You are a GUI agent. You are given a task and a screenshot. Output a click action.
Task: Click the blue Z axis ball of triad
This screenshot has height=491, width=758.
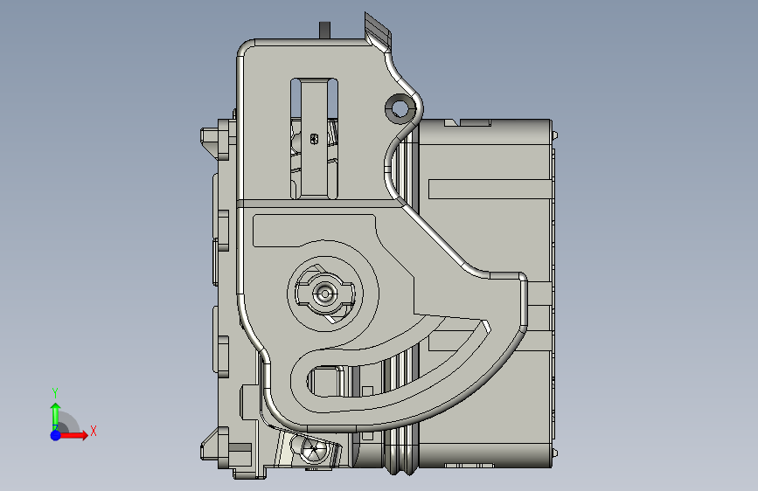(x=56, y=435)
